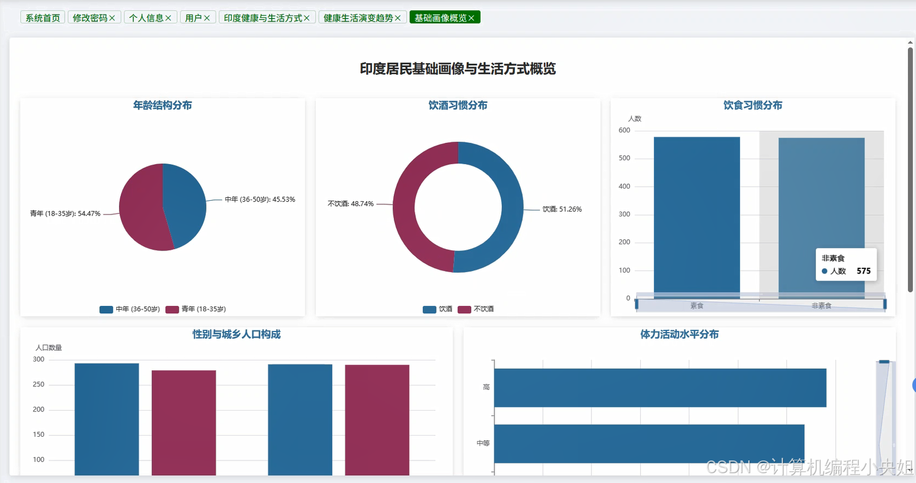Click the top handle of 体力活动 vertical zoom slider
The height and width of the screenshot is (483, 916).
point(884,362)
